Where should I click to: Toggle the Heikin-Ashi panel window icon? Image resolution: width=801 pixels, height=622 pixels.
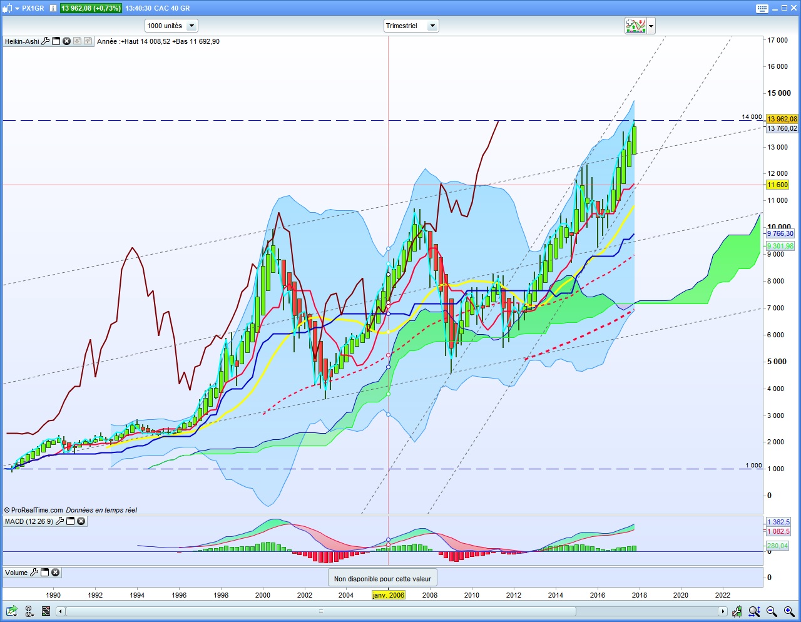click(56, 41)
